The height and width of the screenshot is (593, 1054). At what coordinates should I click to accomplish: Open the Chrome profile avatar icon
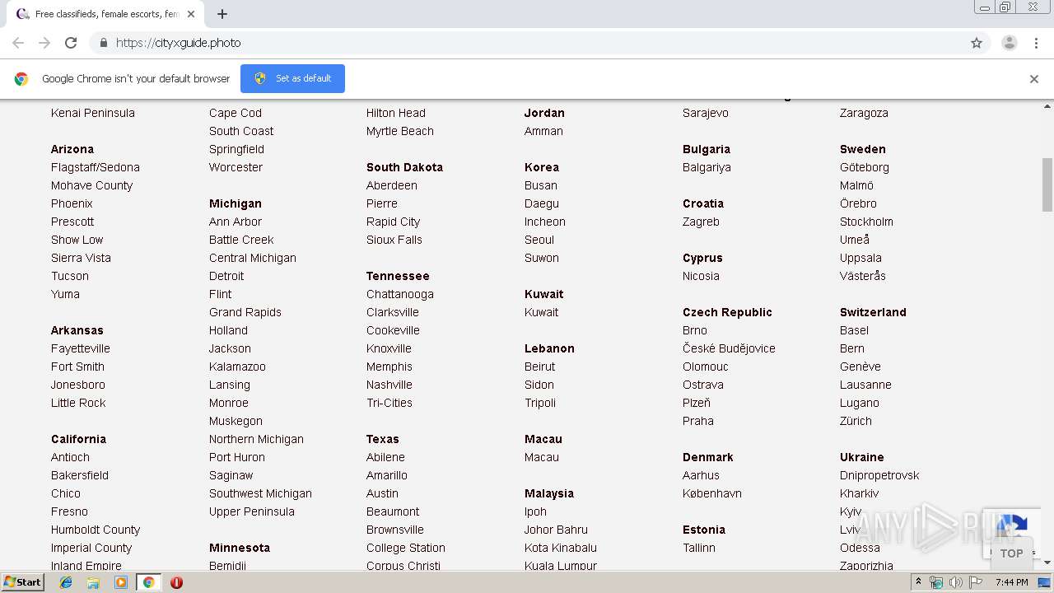tap(1009, 43)
